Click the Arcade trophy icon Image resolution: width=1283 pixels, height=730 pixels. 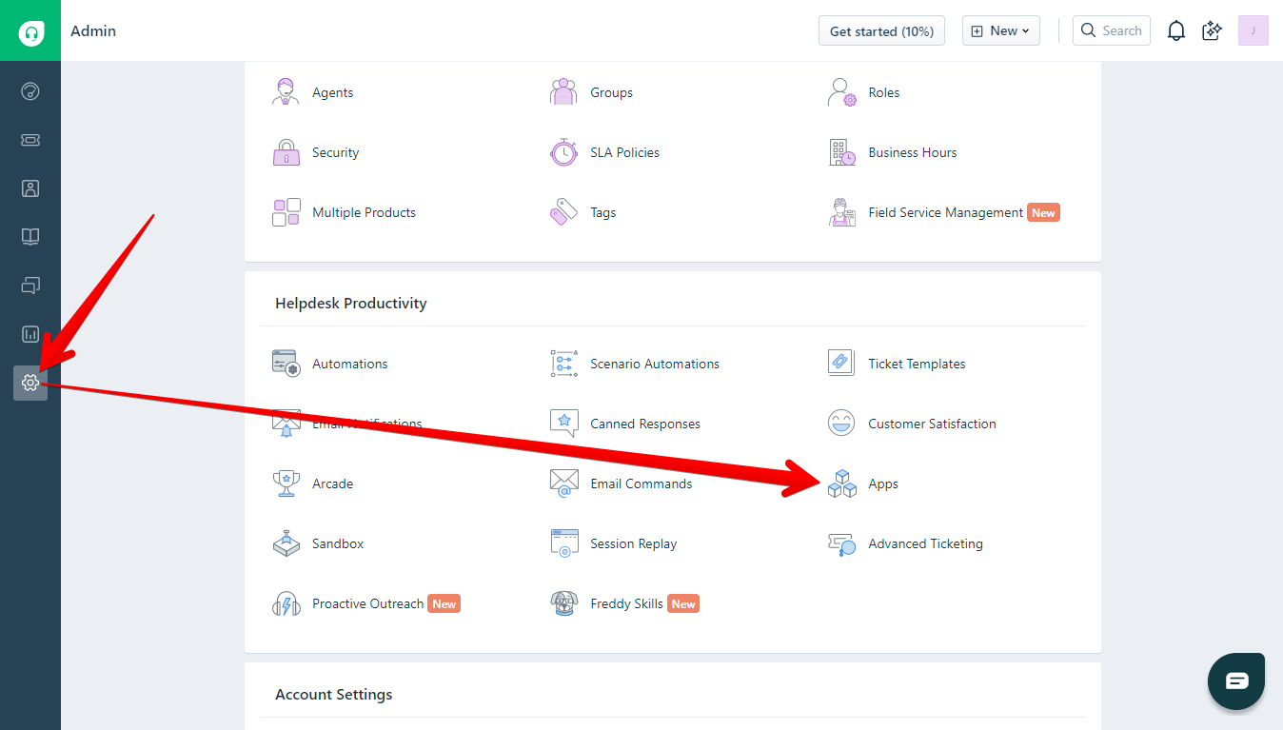click(x=286, y=483)
